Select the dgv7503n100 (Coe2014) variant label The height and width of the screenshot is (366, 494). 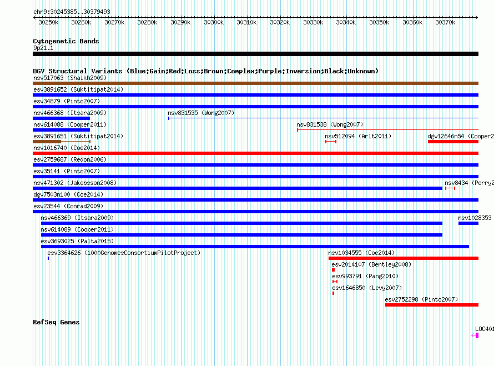[68, 194]
